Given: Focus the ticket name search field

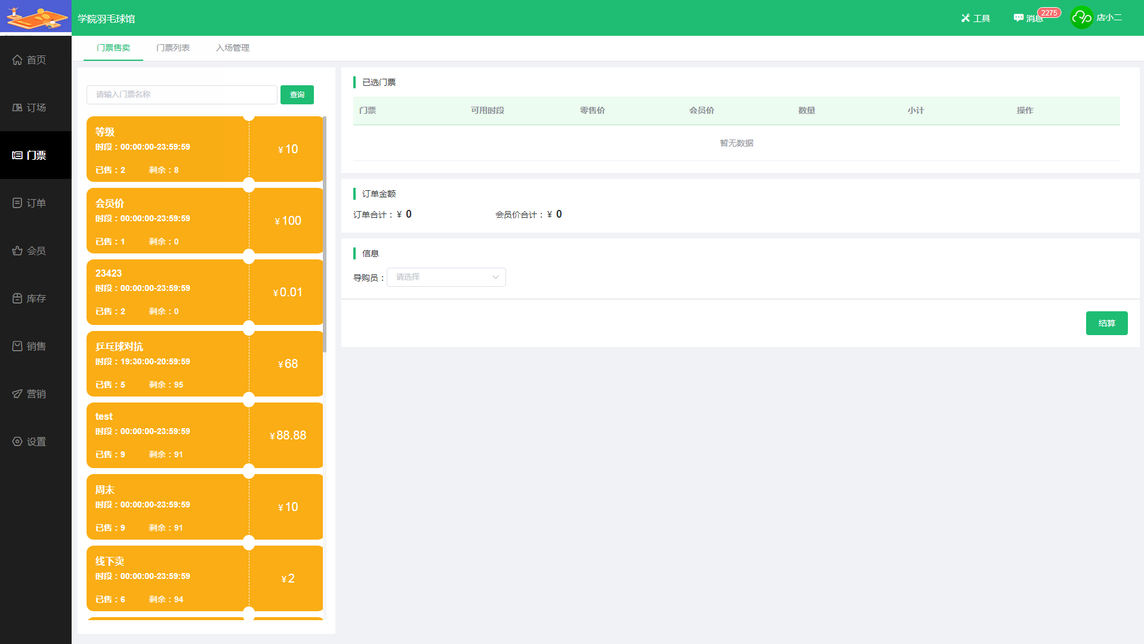Looking at the screenshot, I should tap(181, 95).
